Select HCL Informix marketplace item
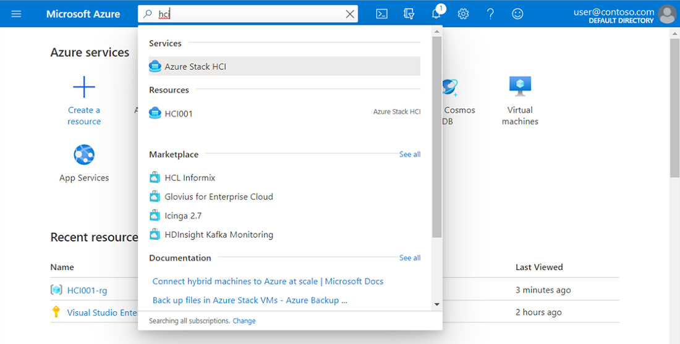The image size is (680, 344). 190,178
